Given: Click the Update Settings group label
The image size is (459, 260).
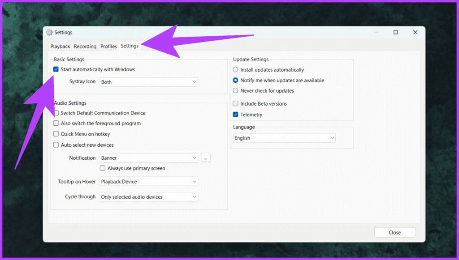Looking at the screenshot, I should pos(251,60).
